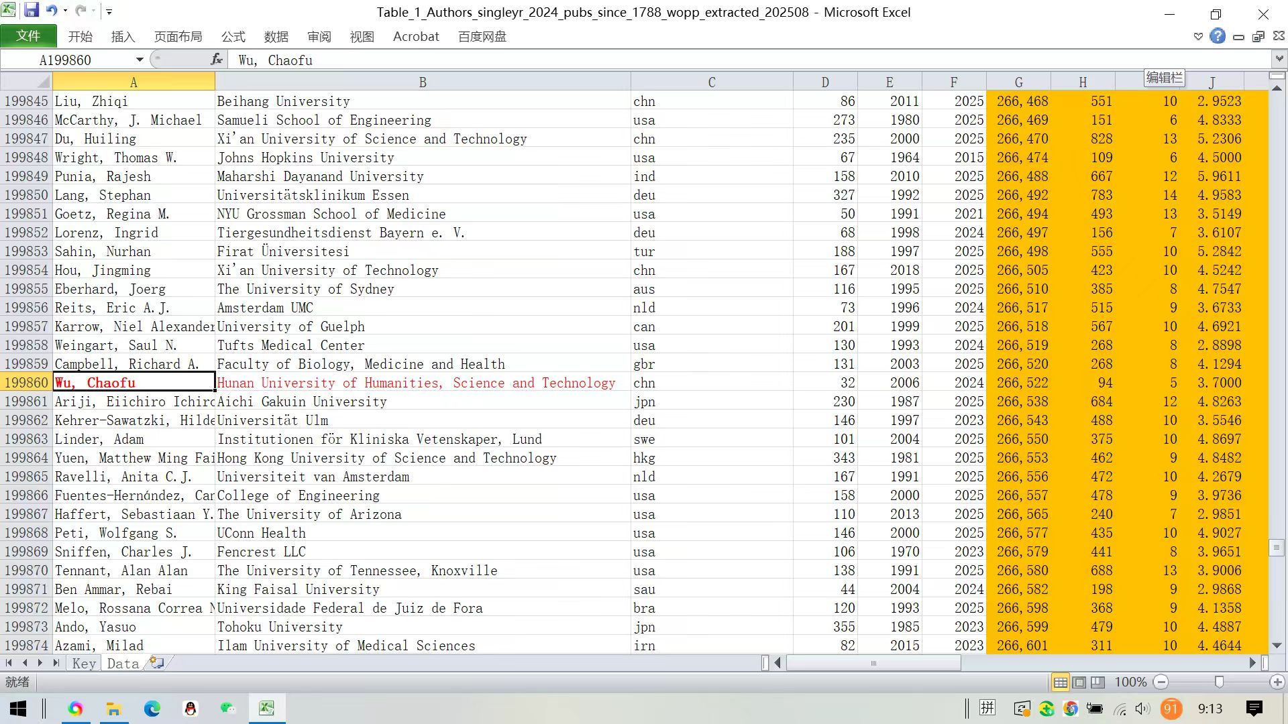The image size is (1288, 724).
Task: Click the zoom slider handle
Action: [x=1219, y=682]
